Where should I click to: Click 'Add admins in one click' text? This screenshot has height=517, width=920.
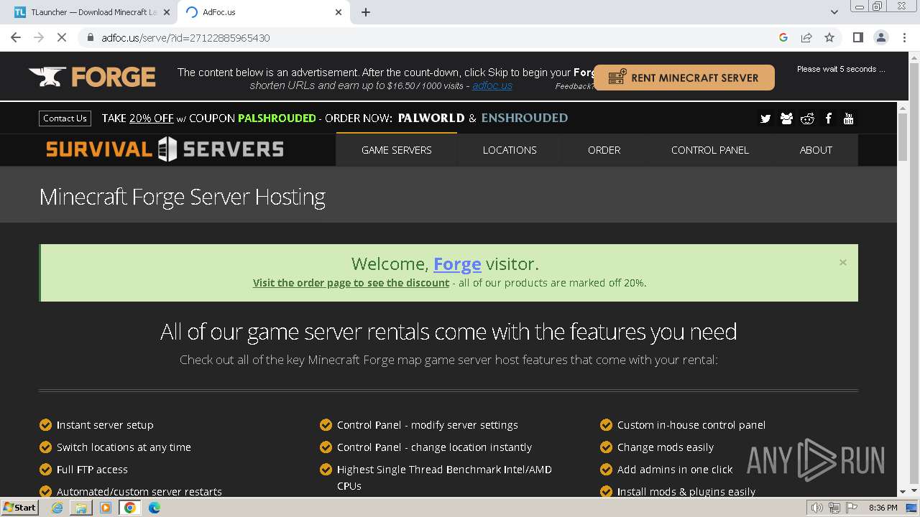point(675,470)
